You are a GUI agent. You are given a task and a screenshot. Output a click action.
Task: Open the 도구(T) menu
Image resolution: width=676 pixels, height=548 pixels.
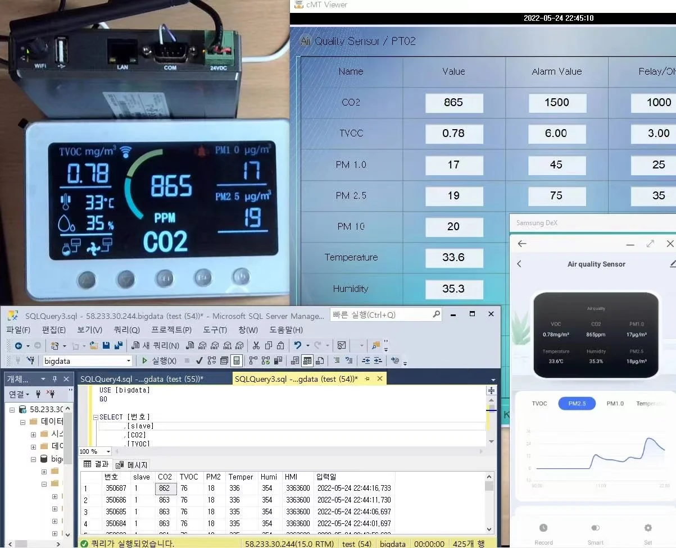click(215, 330)
